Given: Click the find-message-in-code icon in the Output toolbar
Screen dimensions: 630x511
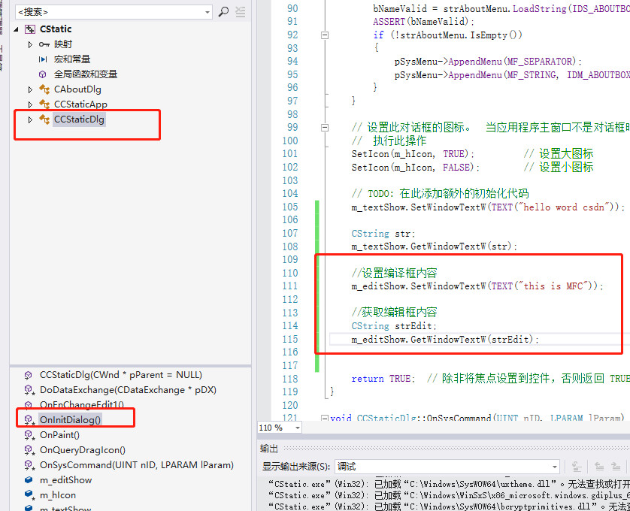Looking at the screenshot, I should click(577, 467).
